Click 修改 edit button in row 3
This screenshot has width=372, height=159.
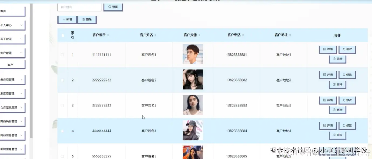[x=347, y=100]
